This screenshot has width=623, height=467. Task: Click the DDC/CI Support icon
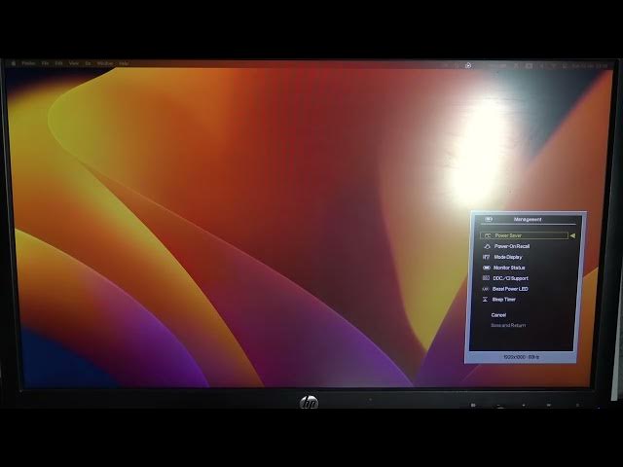tap(487, 278)
